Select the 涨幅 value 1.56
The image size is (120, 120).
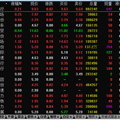click(18, 47)
